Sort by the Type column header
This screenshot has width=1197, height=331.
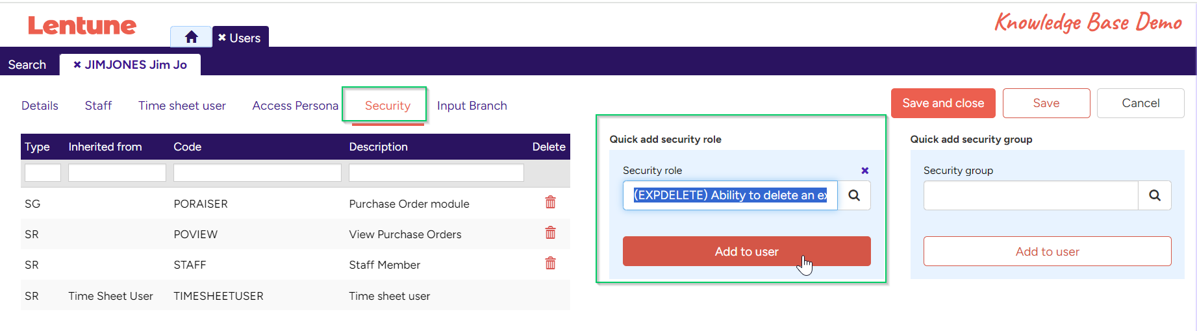pyautogui.click(x=37, y=147)
